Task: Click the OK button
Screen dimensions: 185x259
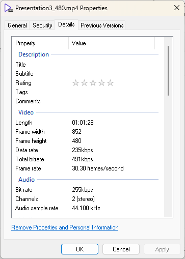Action: tap(80, 249)
